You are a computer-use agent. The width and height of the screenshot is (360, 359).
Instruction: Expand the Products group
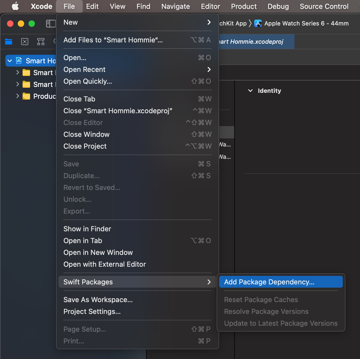(17, 96)
